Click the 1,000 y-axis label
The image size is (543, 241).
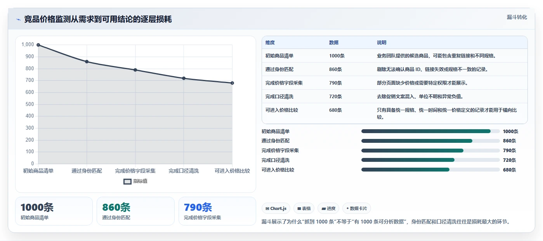tap(28, 45)
